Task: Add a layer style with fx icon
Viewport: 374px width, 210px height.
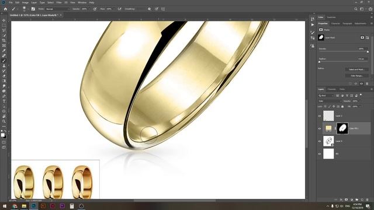Action: click(341, 199)
